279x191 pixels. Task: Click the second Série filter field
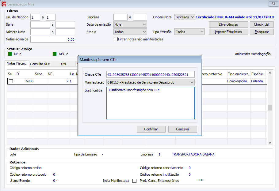point(65,24)
